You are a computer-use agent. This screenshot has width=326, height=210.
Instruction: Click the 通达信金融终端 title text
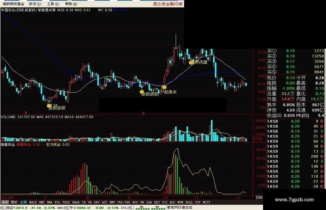(x=168, y=4)
